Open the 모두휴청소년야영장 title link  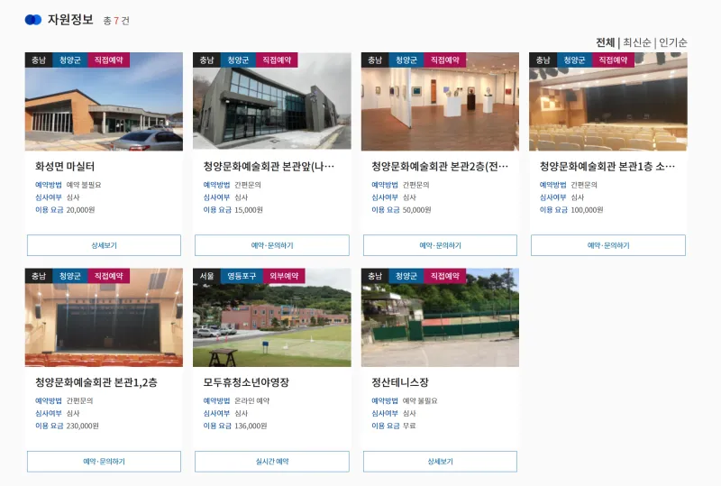coord(246,382)
